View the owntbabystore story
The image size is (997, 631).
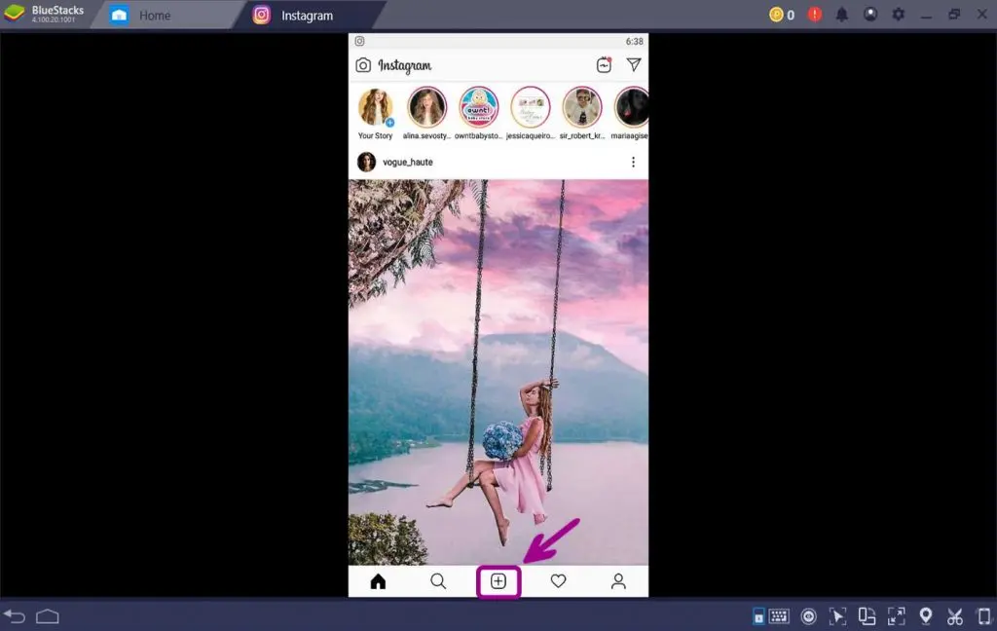(478, 108)
